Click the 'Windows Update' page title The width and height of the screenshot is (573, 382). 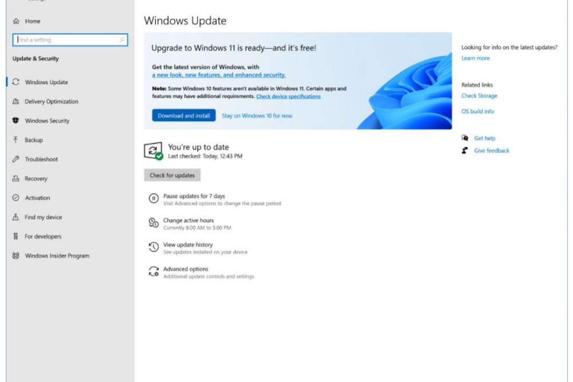[185, 21]
